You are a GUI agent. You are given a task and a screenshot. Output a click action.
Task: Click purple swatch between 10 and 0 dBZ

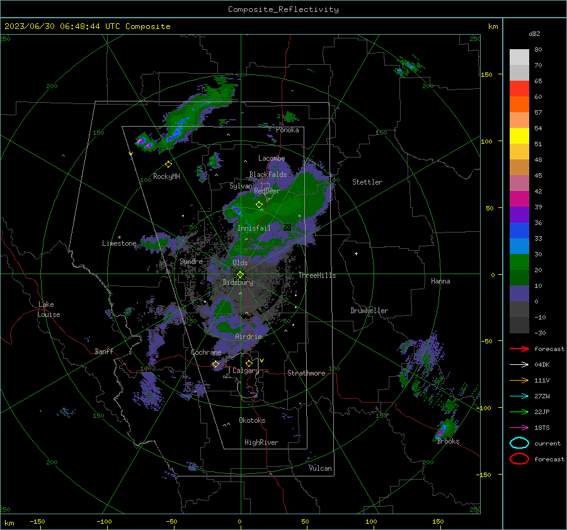point(519,293)
